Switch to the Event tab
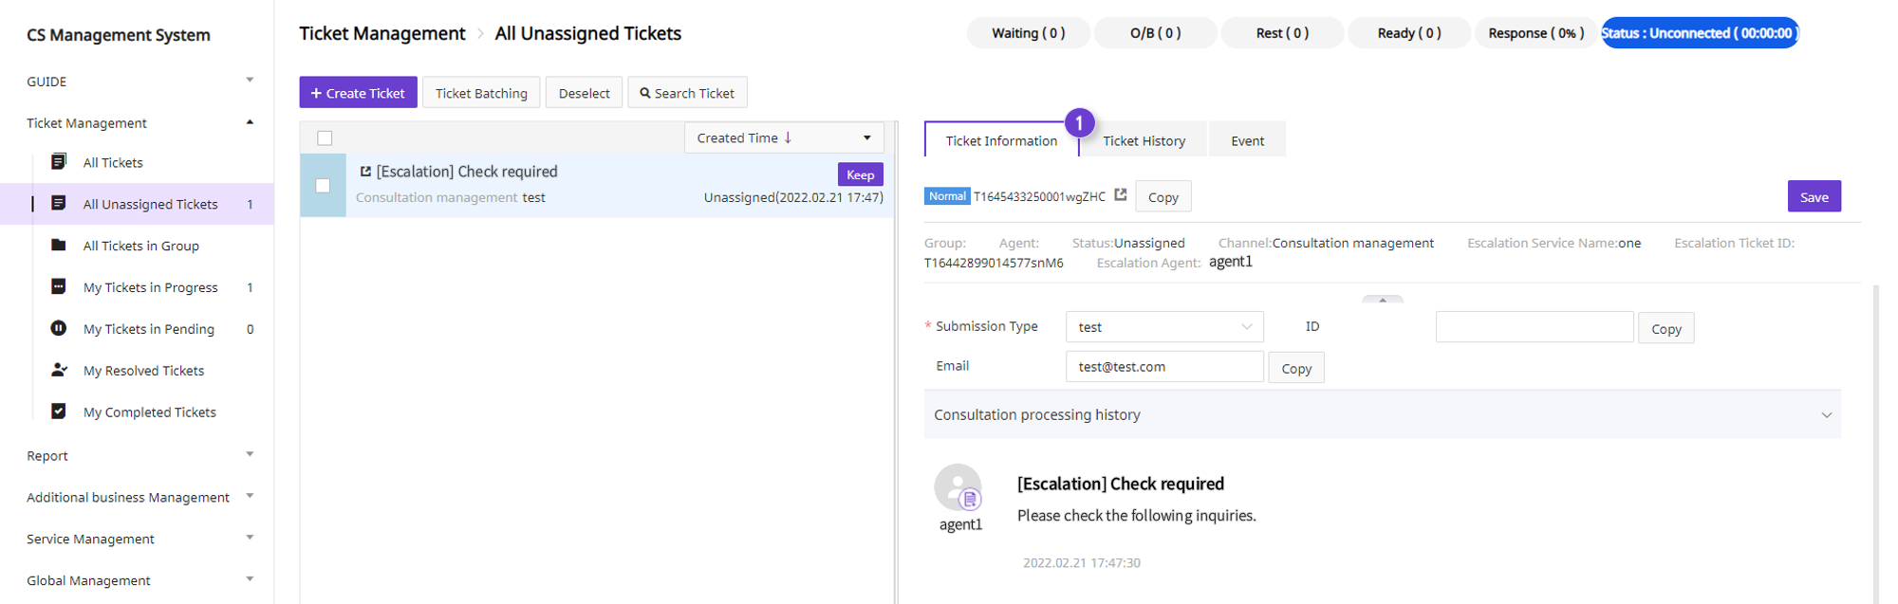 coord(1247,140)
